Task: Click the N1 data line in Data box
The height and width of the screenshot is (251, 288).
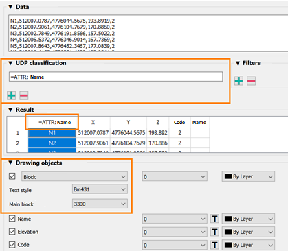Action: [x=63, y=21]
